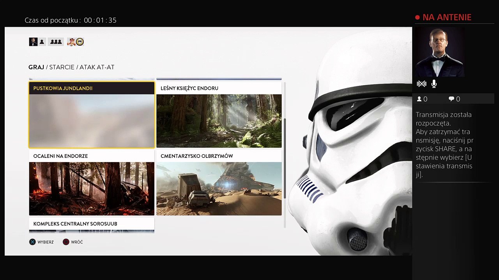The height and width of the screenshot is (280, 499).
Task: Select the Crash Bandicoot avatar icon
Action: tap(71, 42)
